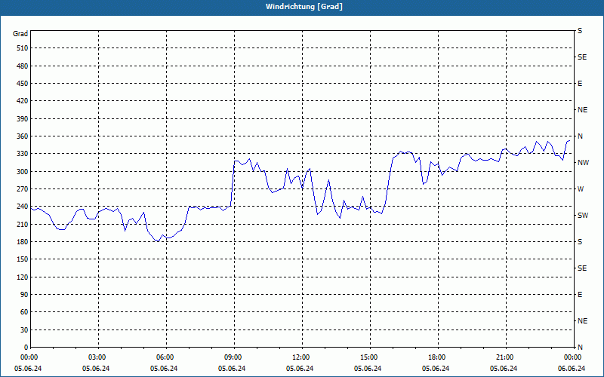Select the 150 degree axis label
604x377 pixels.
point(23,259)
